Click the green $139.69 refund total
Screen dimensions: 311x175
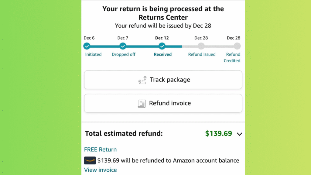tap(219, 133)
